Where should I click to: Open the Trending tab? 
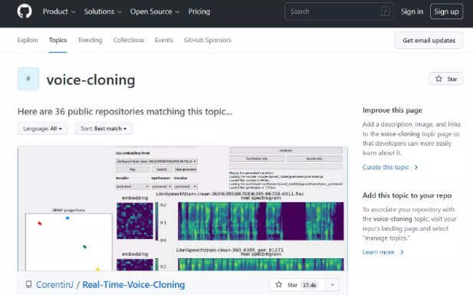(x=90, y=40)
